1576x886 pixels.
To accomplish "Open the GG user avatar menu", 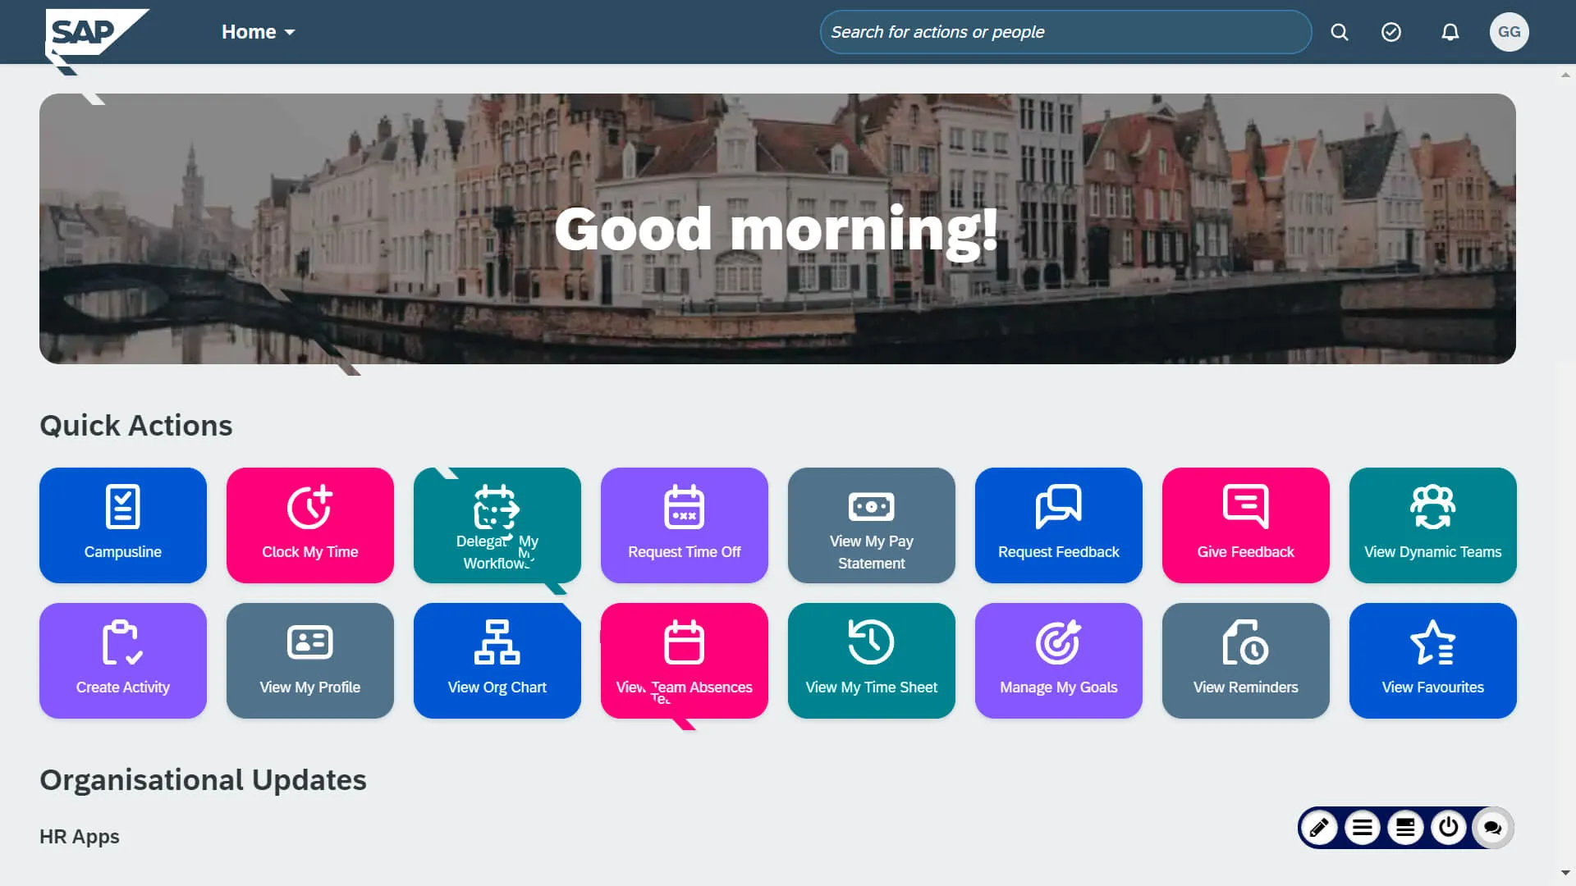I will tap(1509, 32).
